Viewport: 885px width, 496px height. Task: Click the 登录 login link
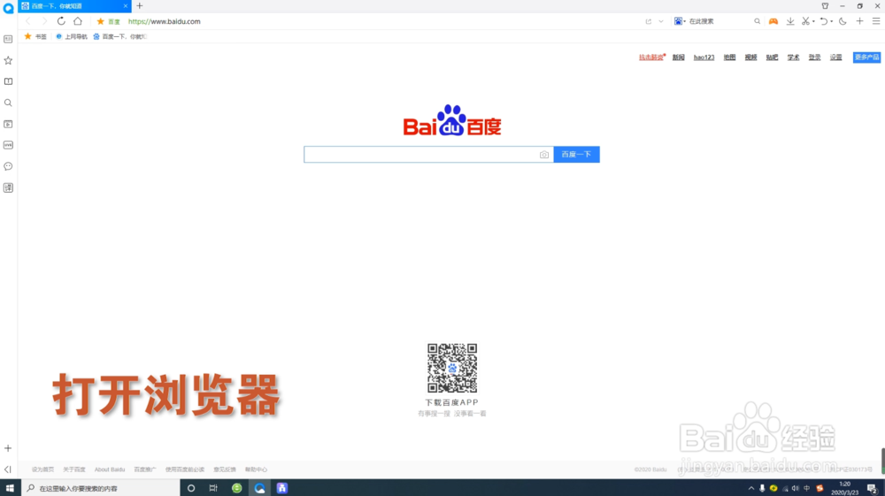(x=814, y=57)
